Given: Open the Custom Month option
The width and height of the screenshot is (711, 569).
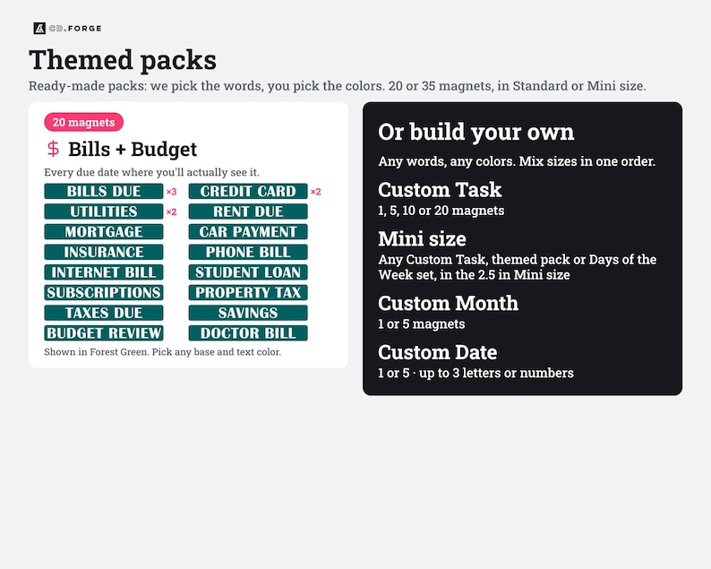Looking at the screenshot, I should 448,303.
